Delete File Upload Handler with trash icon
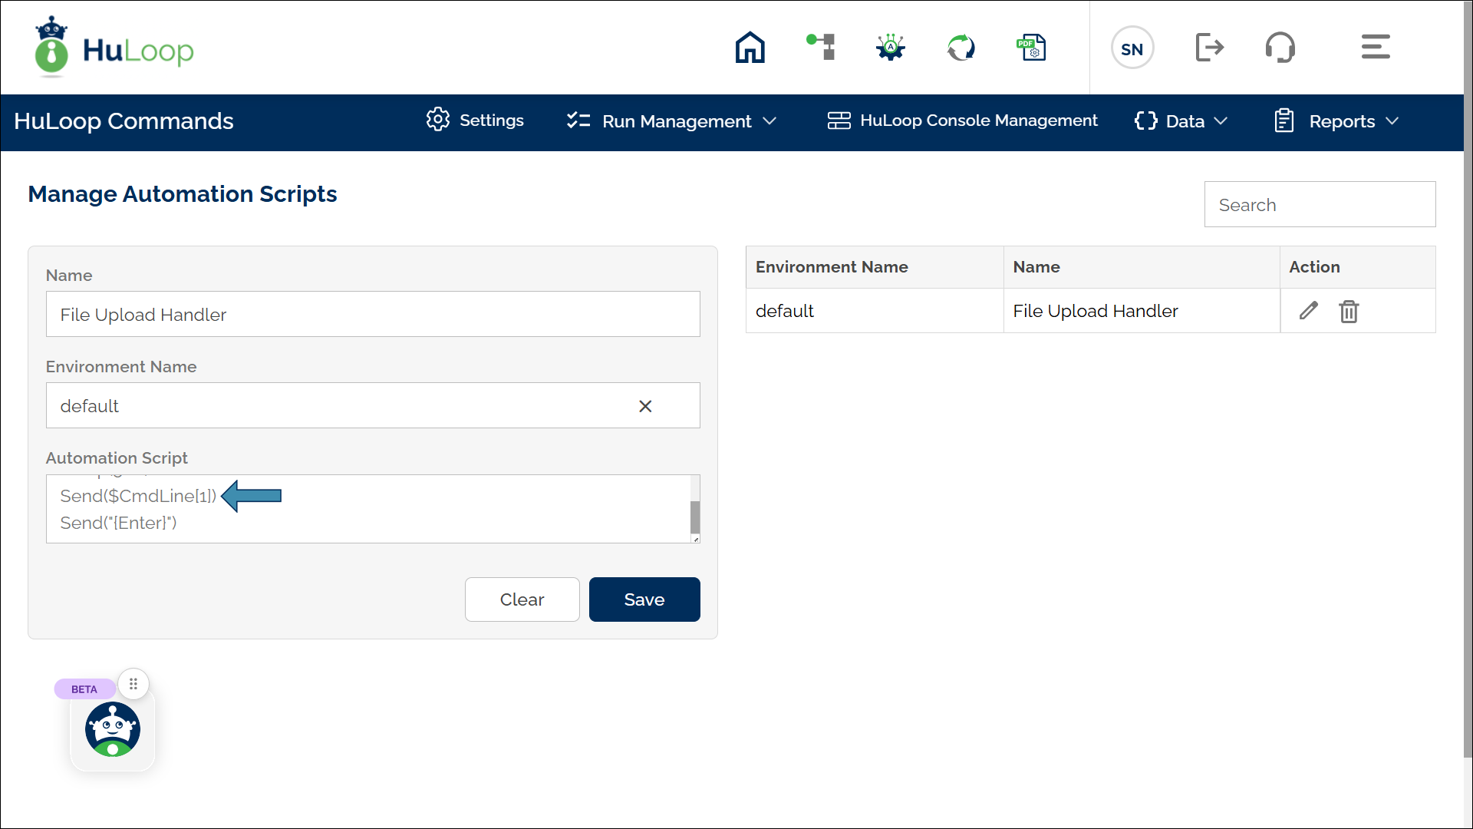 tap(1349, 311)
